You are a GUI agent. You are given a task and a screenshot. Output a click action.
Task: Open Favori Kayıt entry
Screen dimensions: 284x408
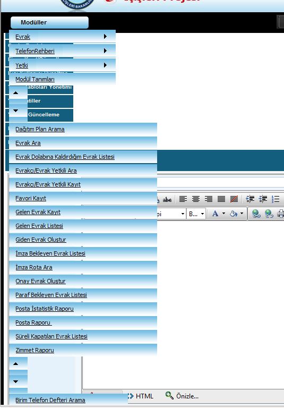pyautogui.click(x=83, y=198)
